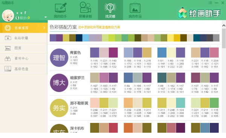The image size is (226, 138).
Task: Click the 选中顶部色块导航查看配色方案 hint text
Action: [99, 27]
